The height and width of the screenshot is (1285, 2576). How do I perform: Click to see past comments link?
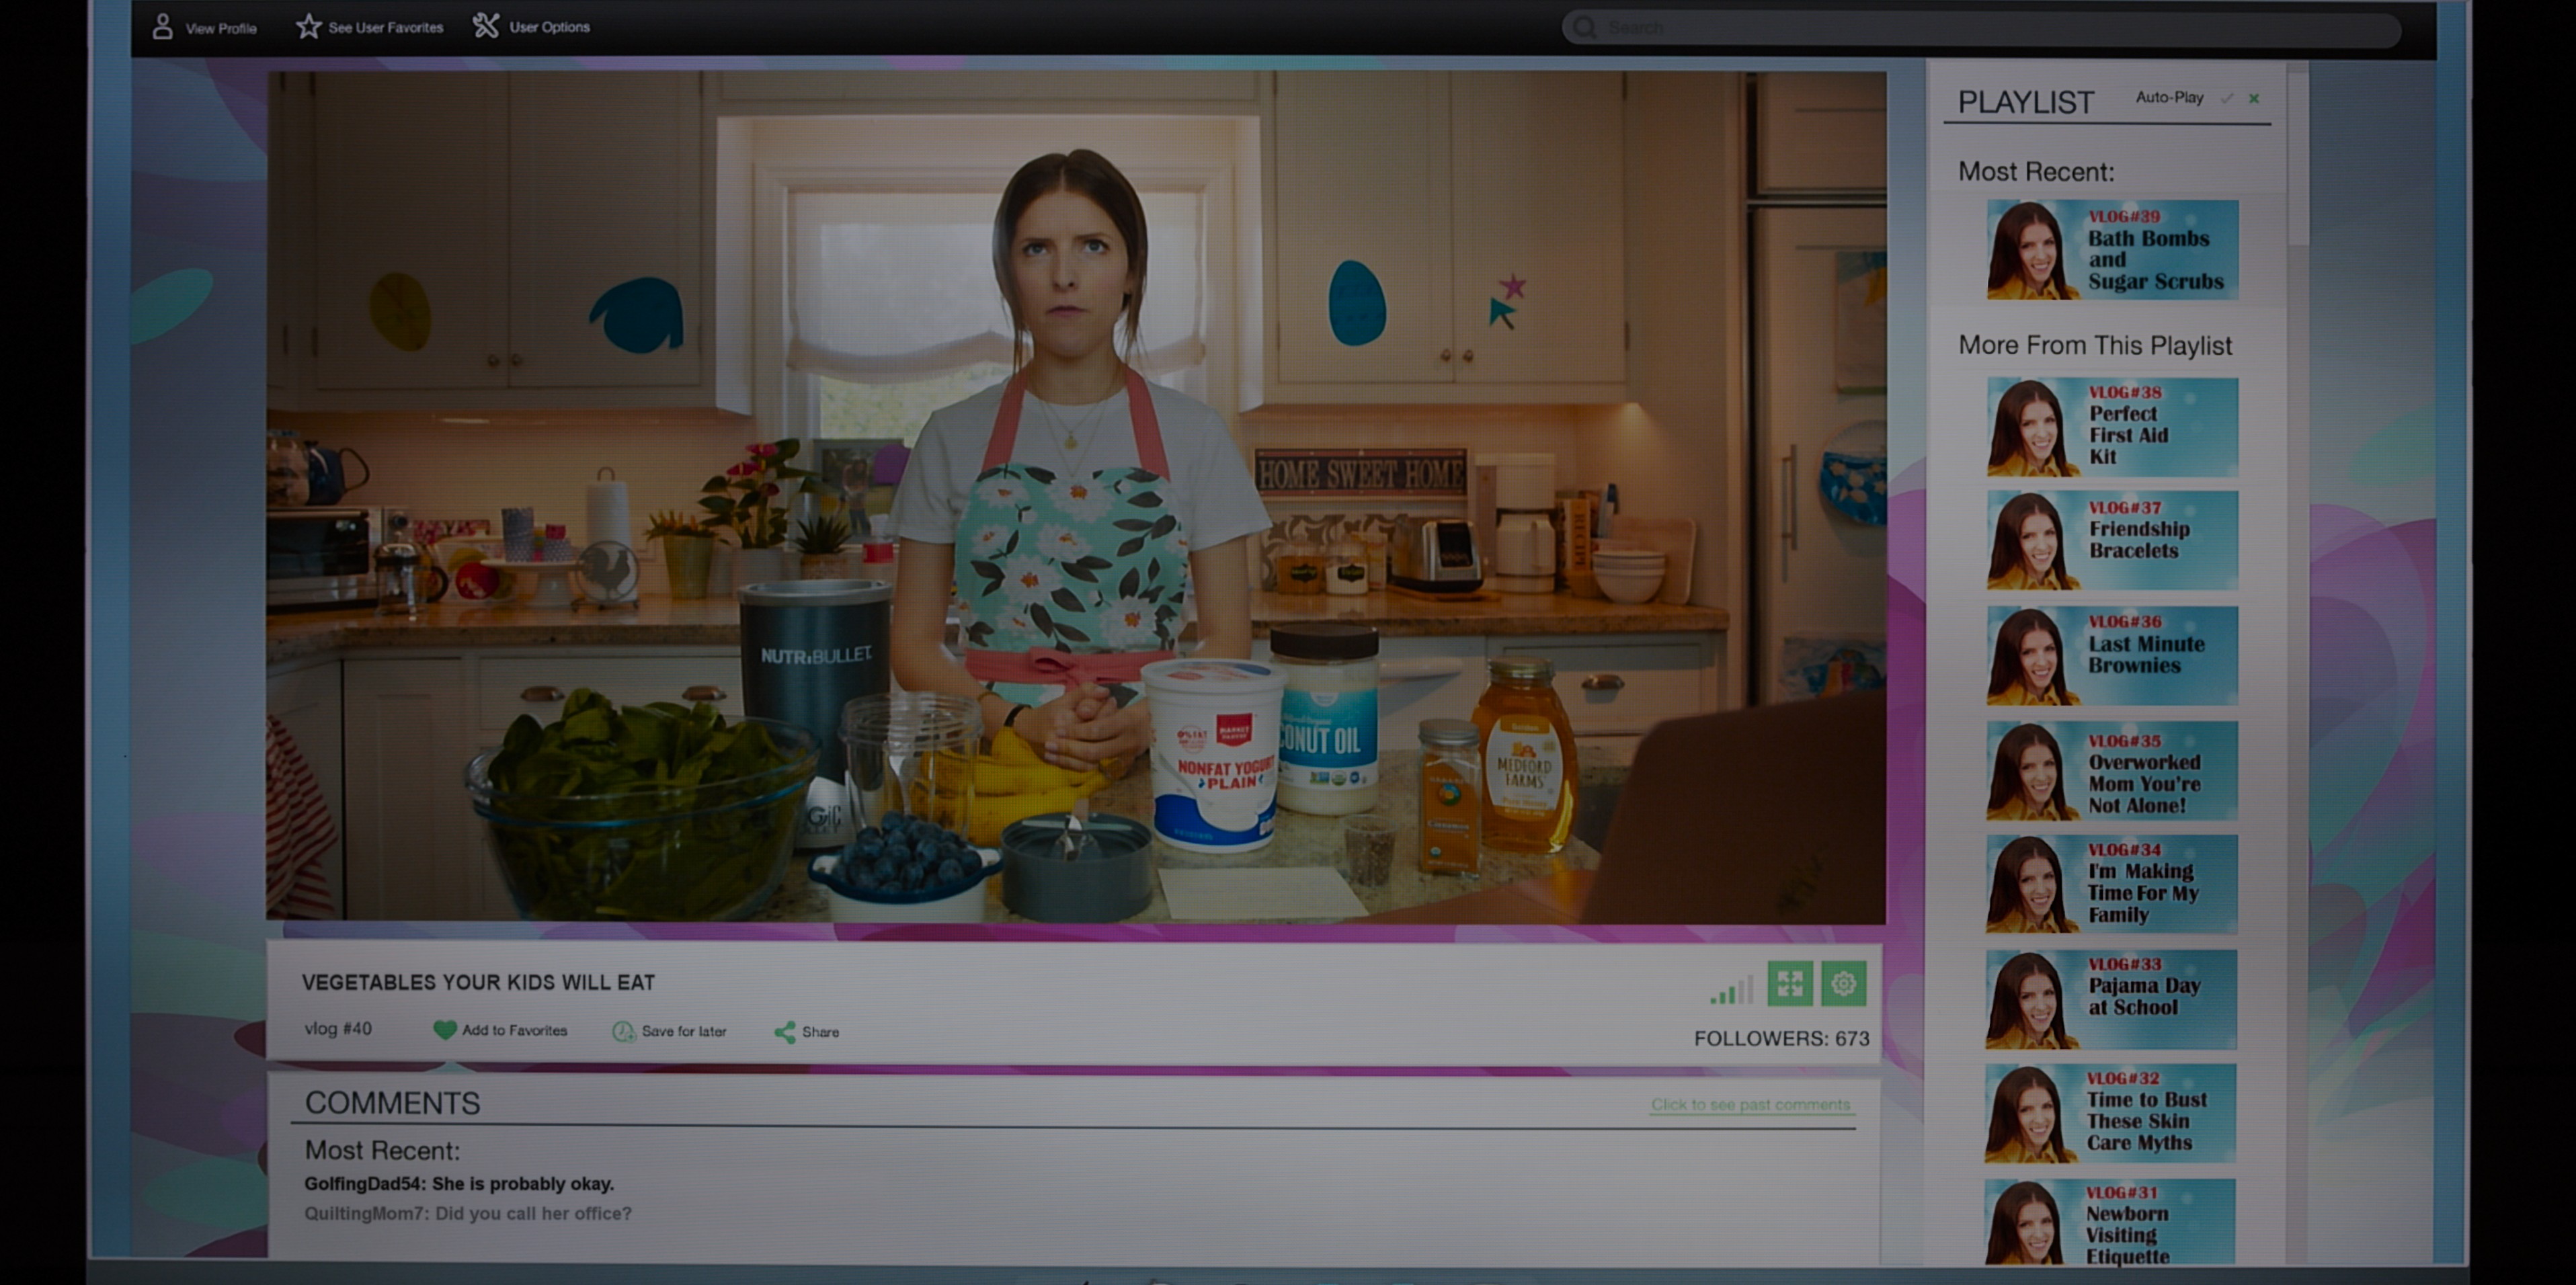(1750, 1104)
